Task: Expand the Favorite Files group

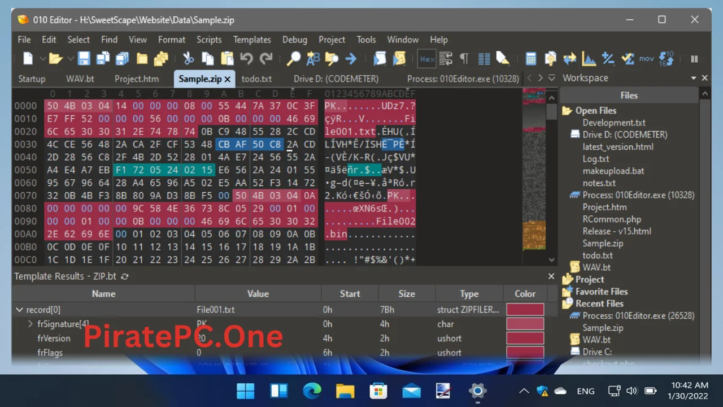Action: [x=567, y=292]
